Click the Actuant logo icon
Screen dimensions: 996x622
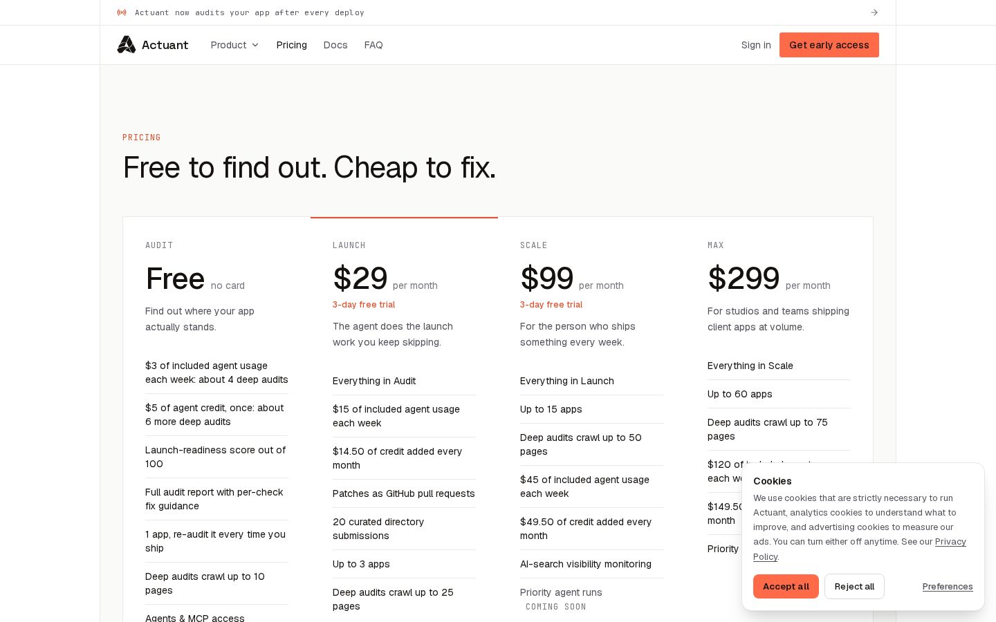(x=127, y=45)
